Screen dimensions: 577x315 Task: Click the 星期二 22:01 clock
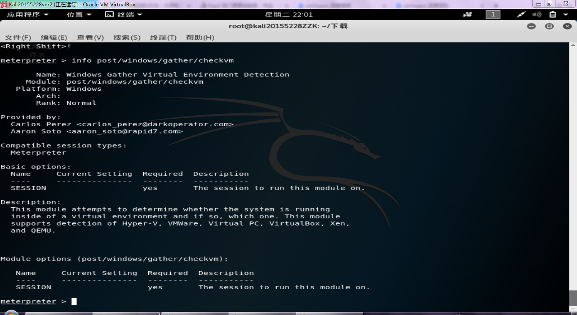[x=289, y=14]
